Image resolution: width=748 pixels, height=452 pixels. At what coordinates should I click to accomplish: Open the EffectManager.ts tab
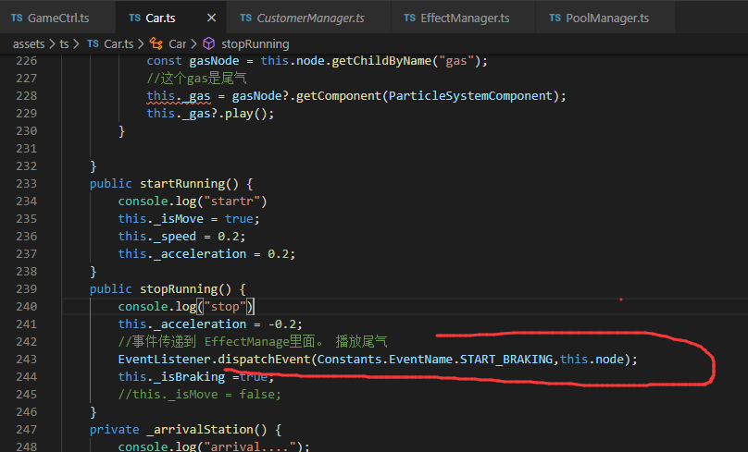tap(464, 18)
